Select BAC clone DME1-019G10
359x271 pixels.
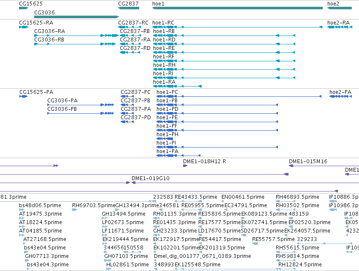(x=151, y=178)
